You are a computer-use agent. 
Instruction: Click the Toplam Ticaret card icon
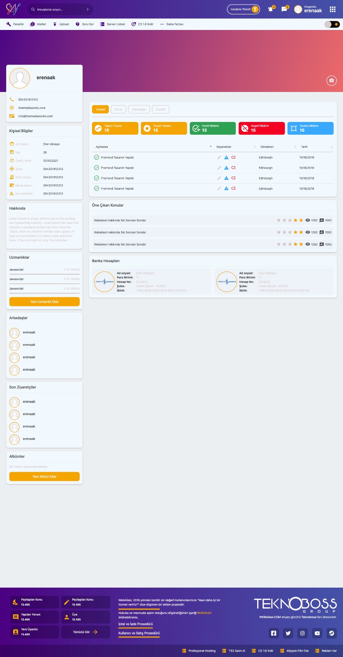[98, 129]
